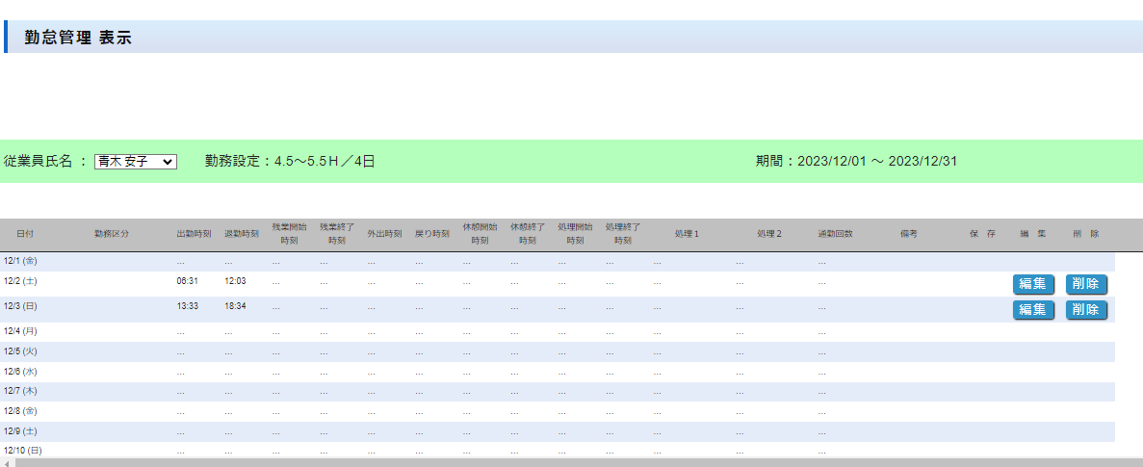This screenshot has width=1143, height=467.
Task: Edit the 12/3 (日) attendance record
Action: click(1033, 309)
